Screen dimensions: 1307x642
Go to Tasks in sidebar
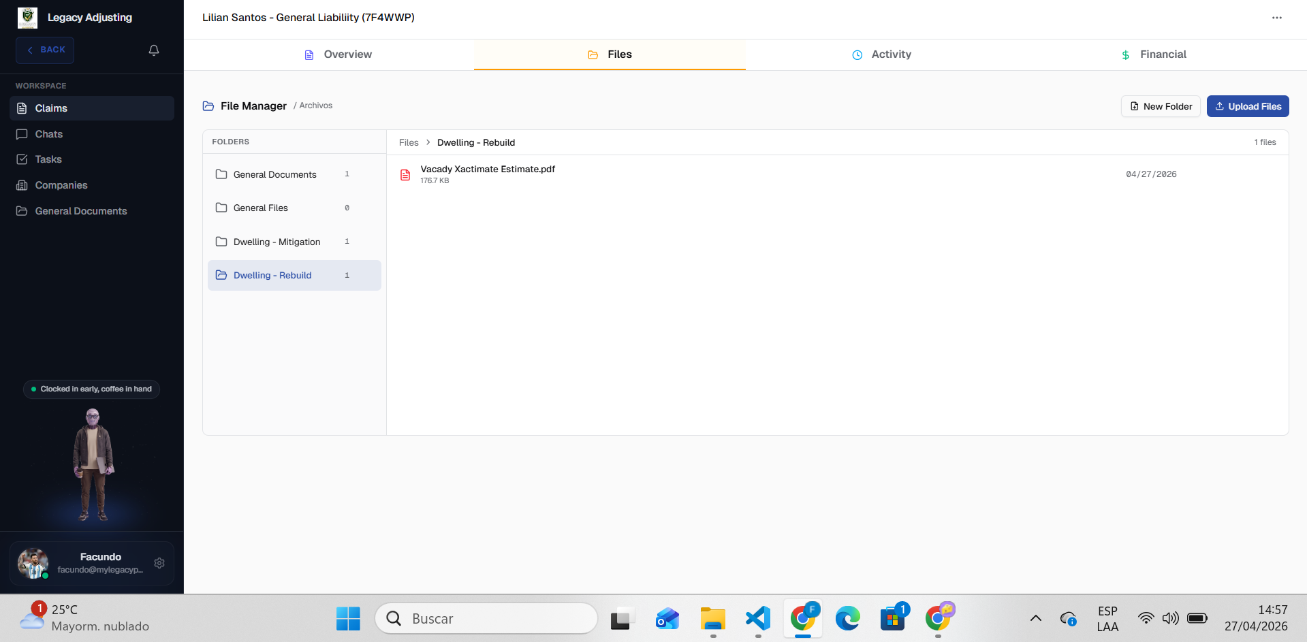coord(48,159)
